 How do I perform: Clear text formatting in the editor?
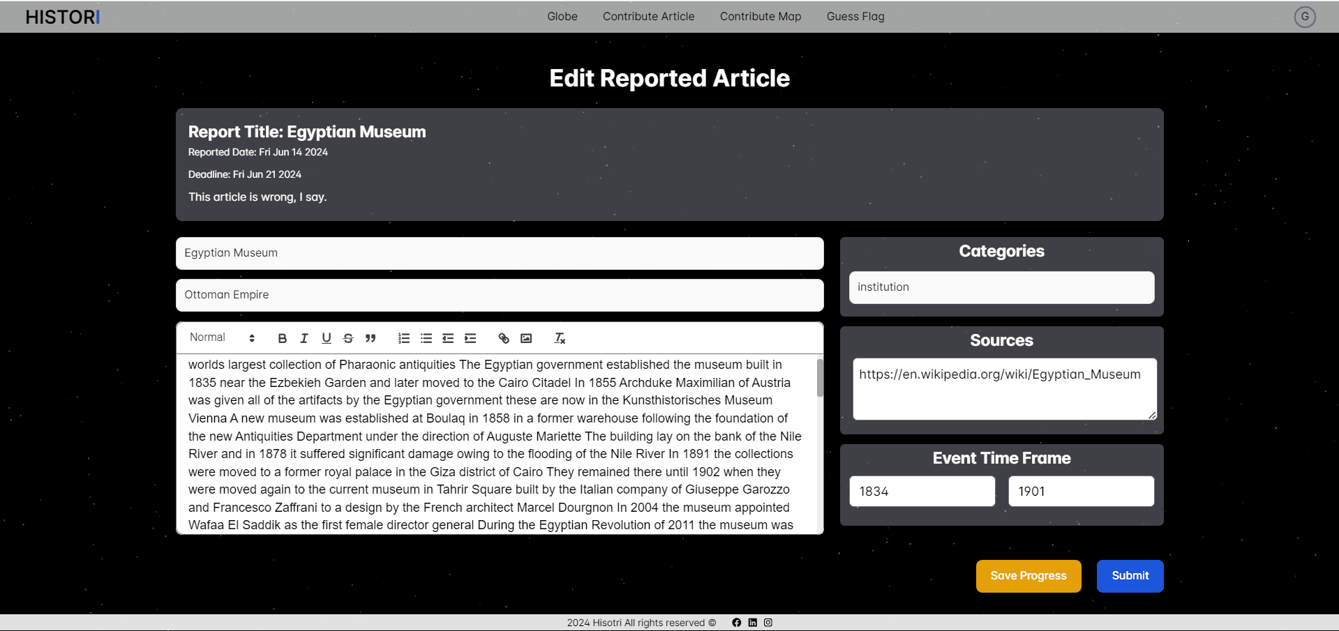(x=560, y=338)
